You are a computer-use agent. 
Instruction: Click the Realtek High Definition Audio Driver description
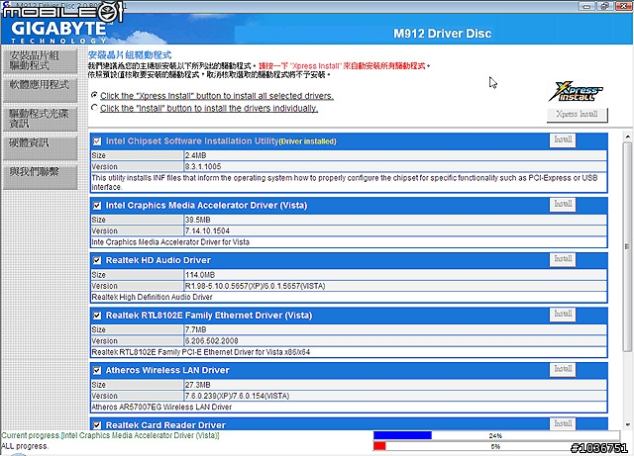[152, 297]
